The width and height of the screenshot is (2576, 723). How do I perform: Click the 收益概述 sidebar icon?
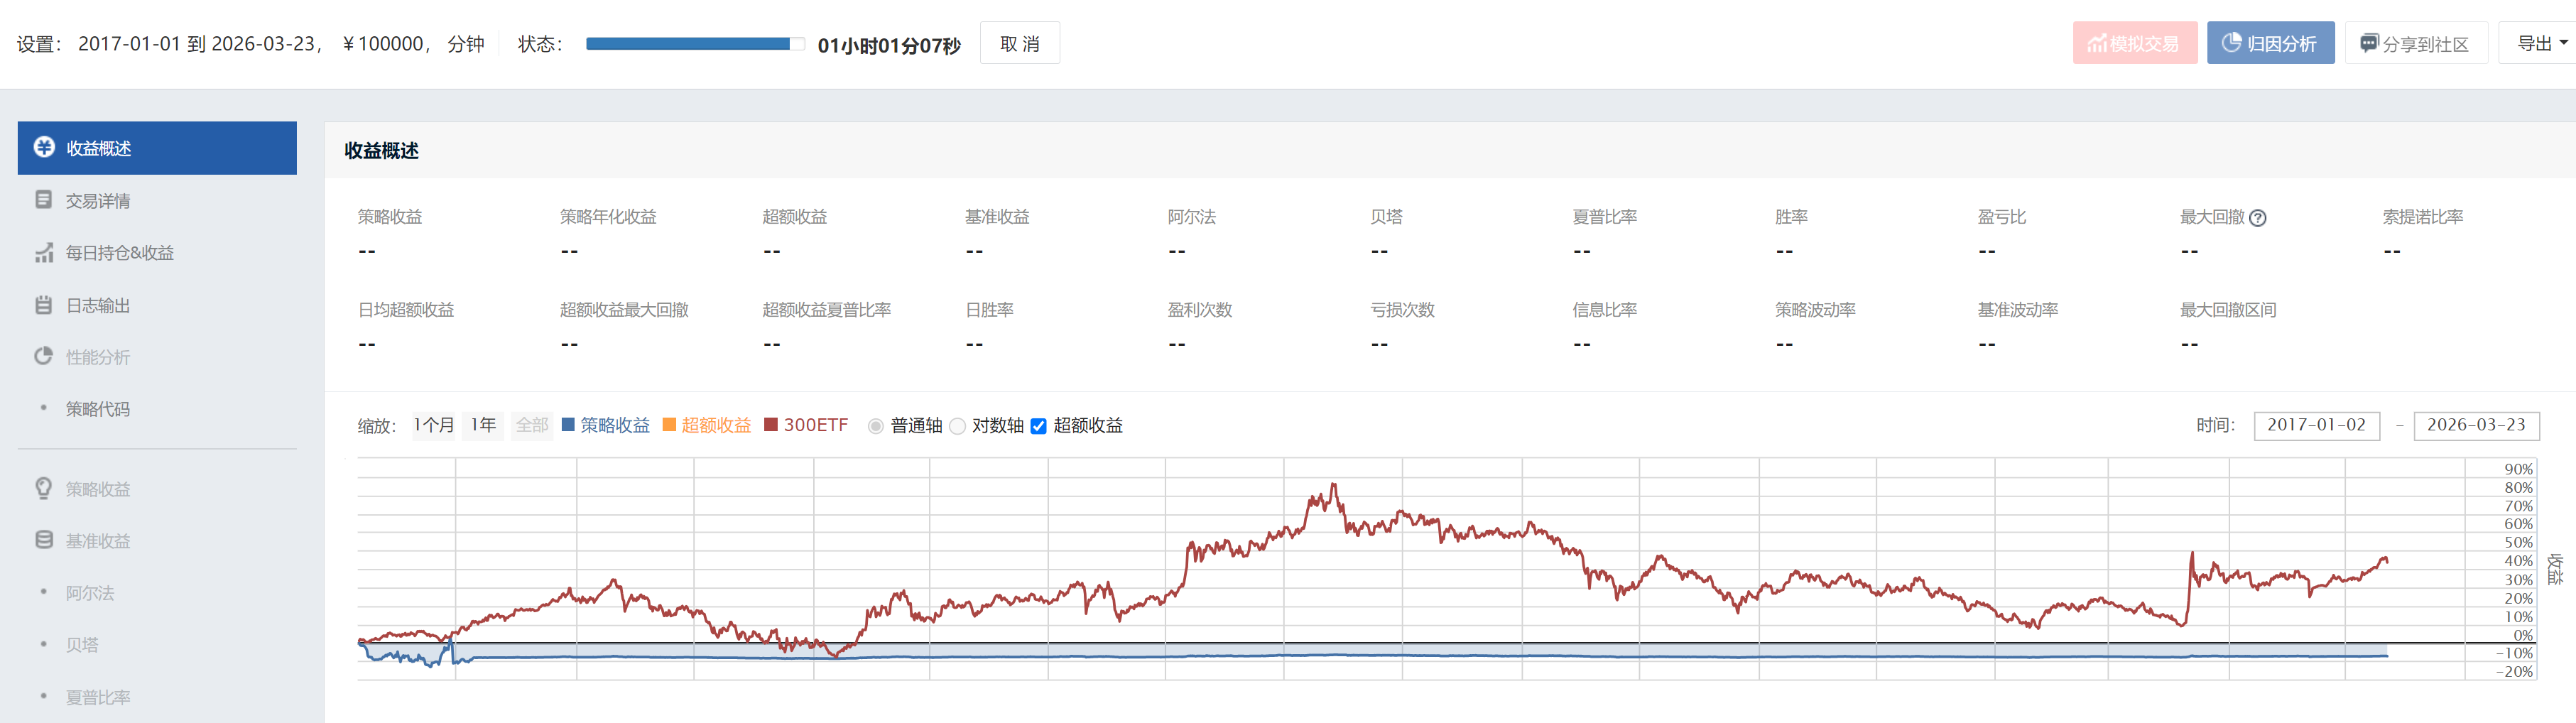(44, 148)
